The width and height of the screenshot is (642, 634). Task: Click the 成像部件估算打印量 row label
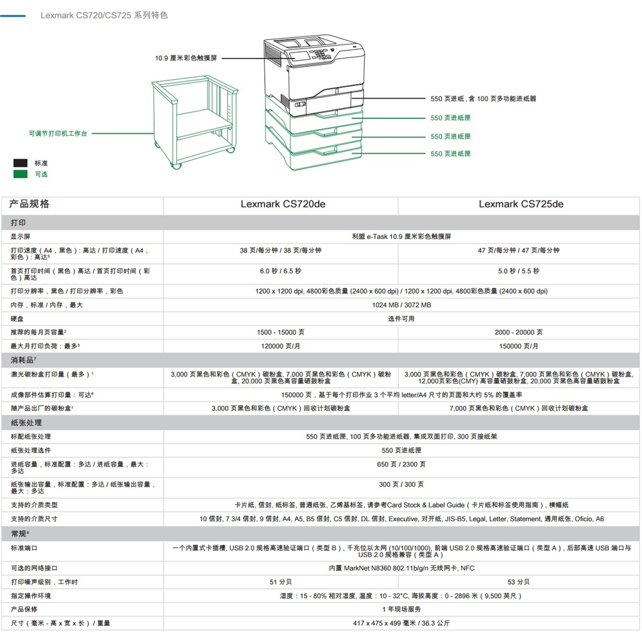52,395
